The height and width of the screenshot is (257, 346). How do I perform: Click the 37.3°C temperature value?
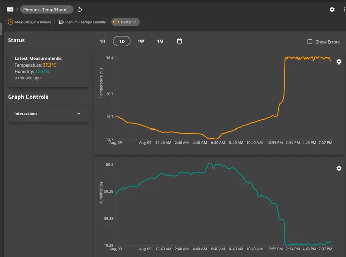point(49,65)
